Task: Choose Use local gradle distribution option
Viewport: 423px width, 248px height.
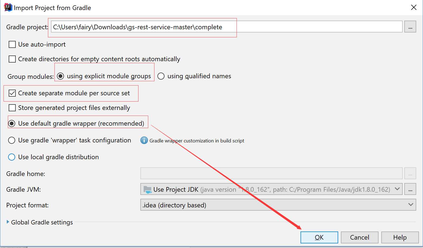Action: (x=12, y=157)
